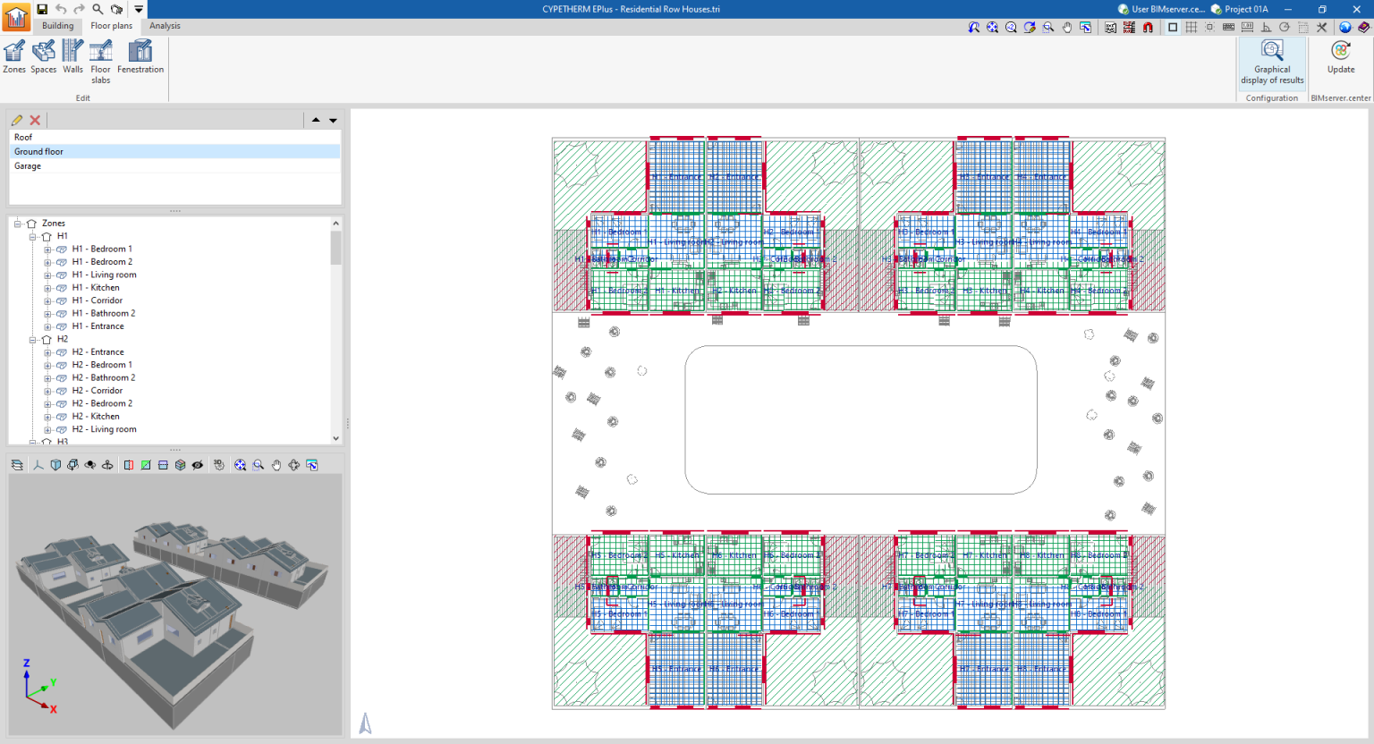Open the quick access toolbar dropdown arrow
The width and height of the screenshot is (1374, 744).
pyautogui.click(x=139, y=9)
